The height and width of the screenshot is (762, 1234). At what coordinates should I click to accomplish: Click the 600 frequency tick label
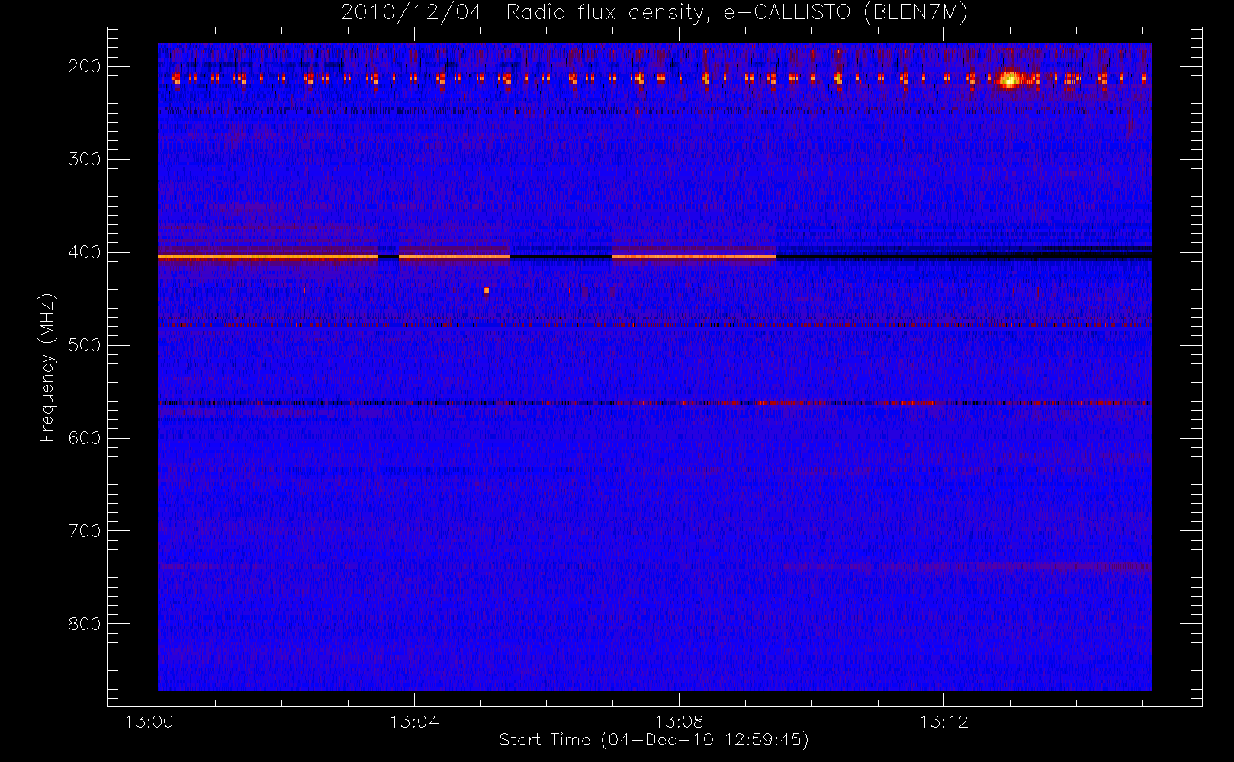click(85, 438)
